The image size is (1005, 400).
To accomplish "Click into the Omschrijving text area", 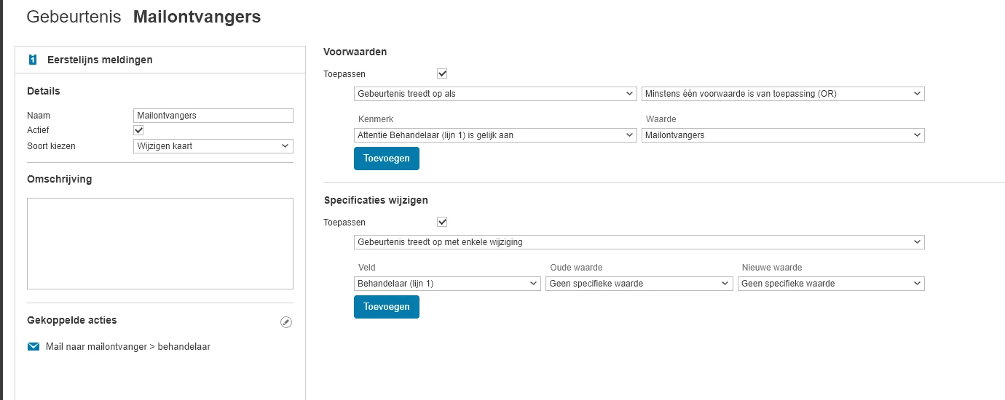I will click(x=160, y=244).
